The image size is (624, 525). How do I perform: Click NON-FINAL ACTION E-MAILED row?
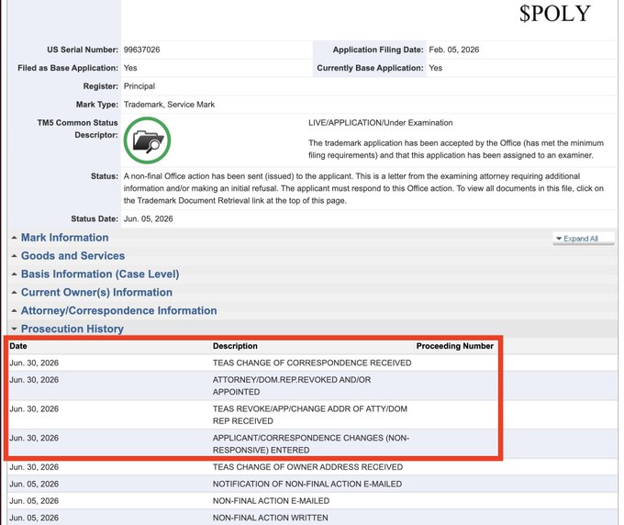coord(312,501)
